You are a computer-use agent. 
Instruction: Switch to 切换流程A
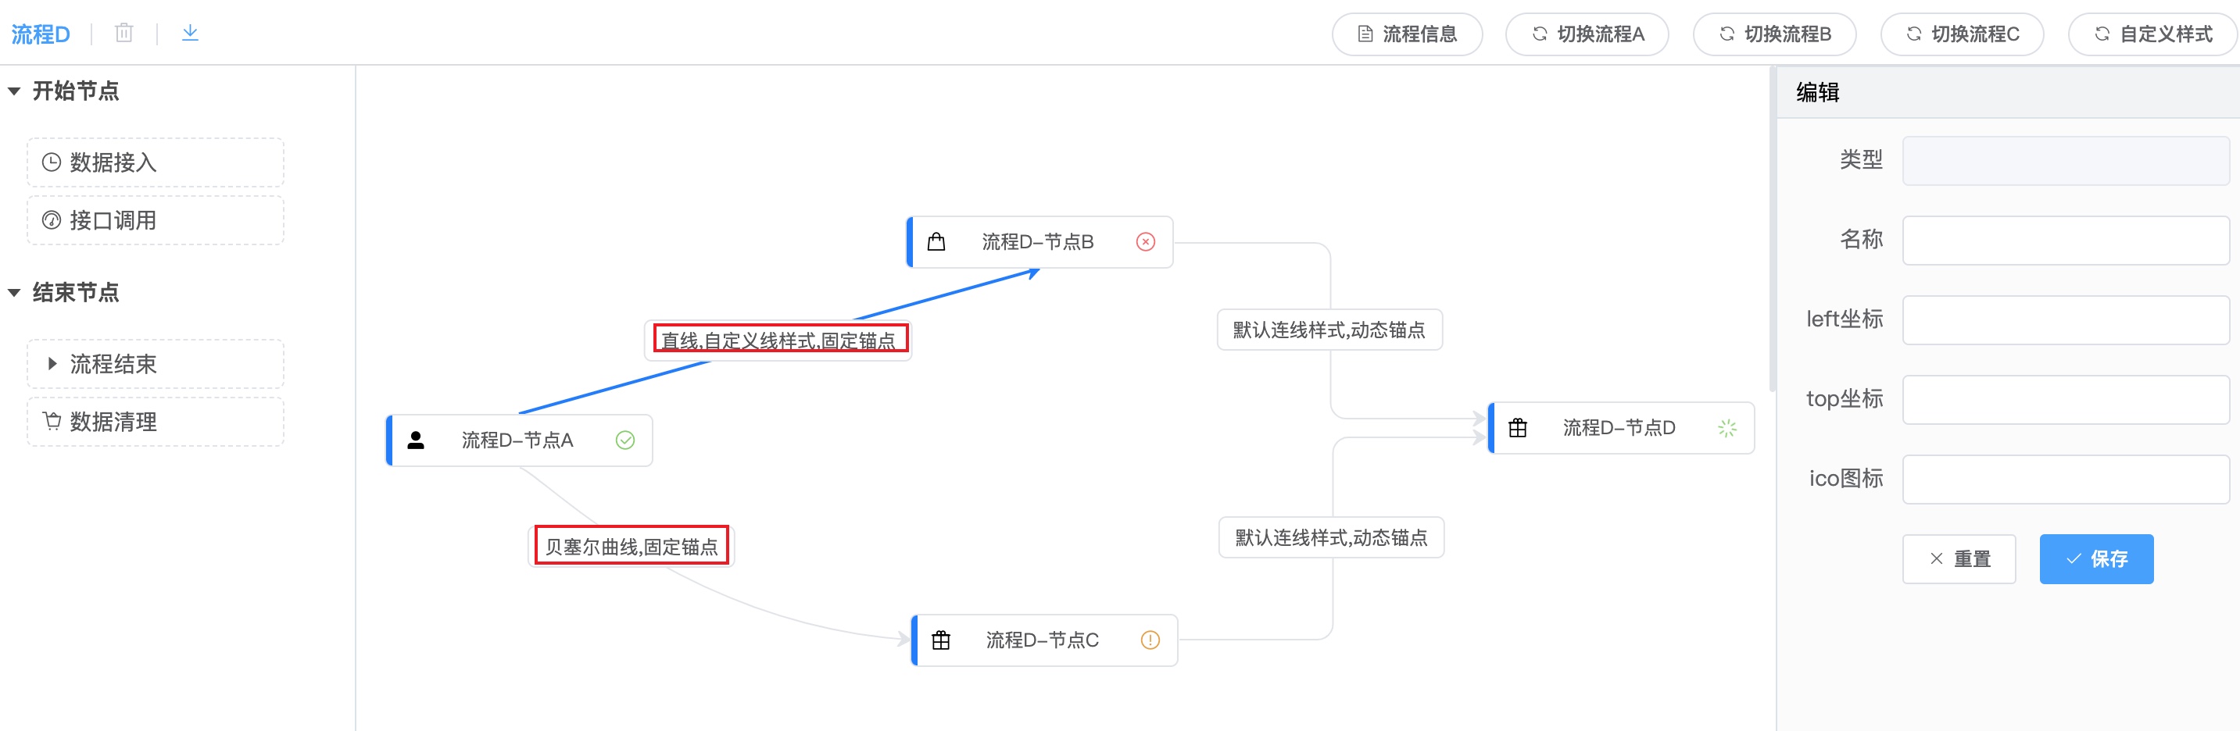tap(1586, 34)
